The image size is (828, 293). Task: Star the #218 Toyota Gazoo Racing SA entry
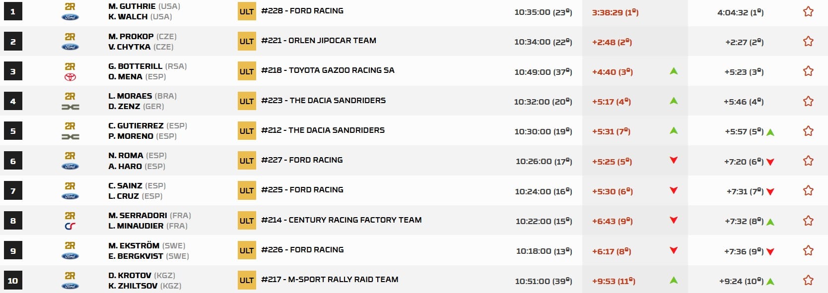coord(808,71)
